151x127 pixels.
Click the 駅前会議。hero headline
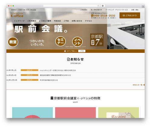pos(41,29)
